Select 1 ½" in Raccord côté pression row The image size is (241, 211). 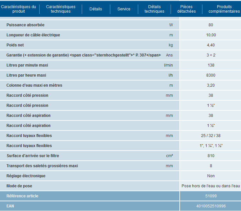tap(211, 106)
